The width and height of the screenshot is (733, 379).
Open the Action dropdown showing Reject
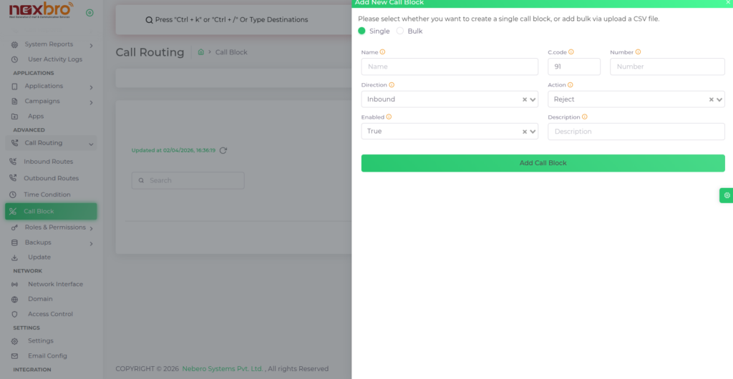(628, 99)
